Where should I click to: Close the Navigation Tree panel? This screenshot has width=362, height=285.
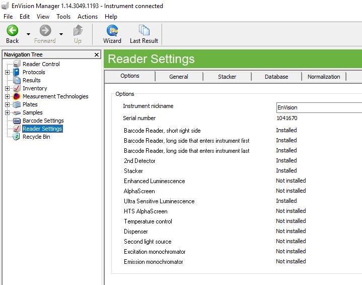pos(97,54)
